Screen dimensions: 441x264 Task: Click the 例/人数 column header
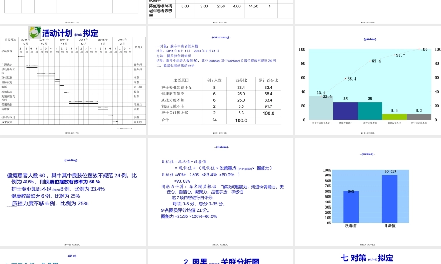coord(214,80)
